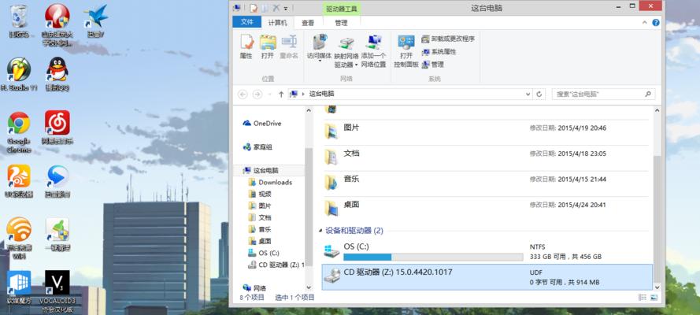The height and width of the screenshot is (315, 700).
Task: Click the Drive Tools (驱动器工具) contextual tab header
Action: click(341, 9)
